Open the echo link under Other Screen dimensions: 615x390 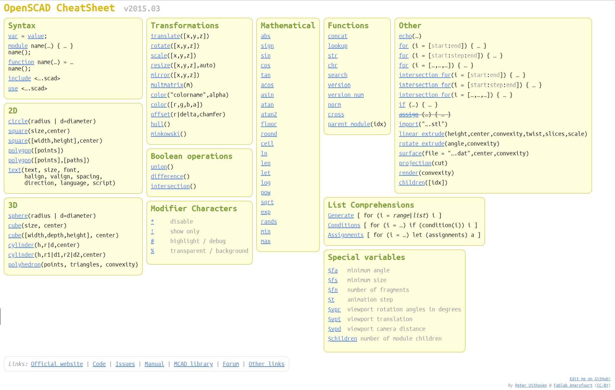tap(405, 36)
